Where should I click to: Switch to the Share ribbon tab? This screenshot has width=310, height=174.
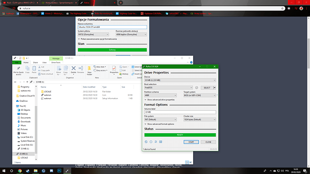[35, 62]
